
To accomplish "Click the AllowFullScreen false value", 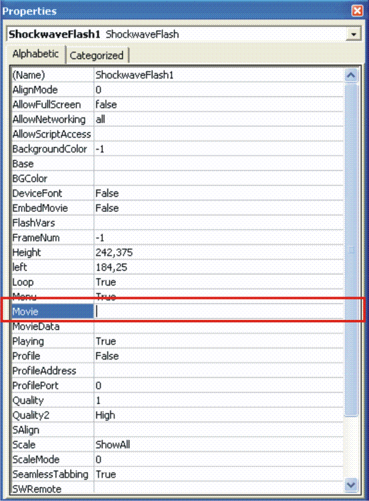I will [x=106, y=104].
